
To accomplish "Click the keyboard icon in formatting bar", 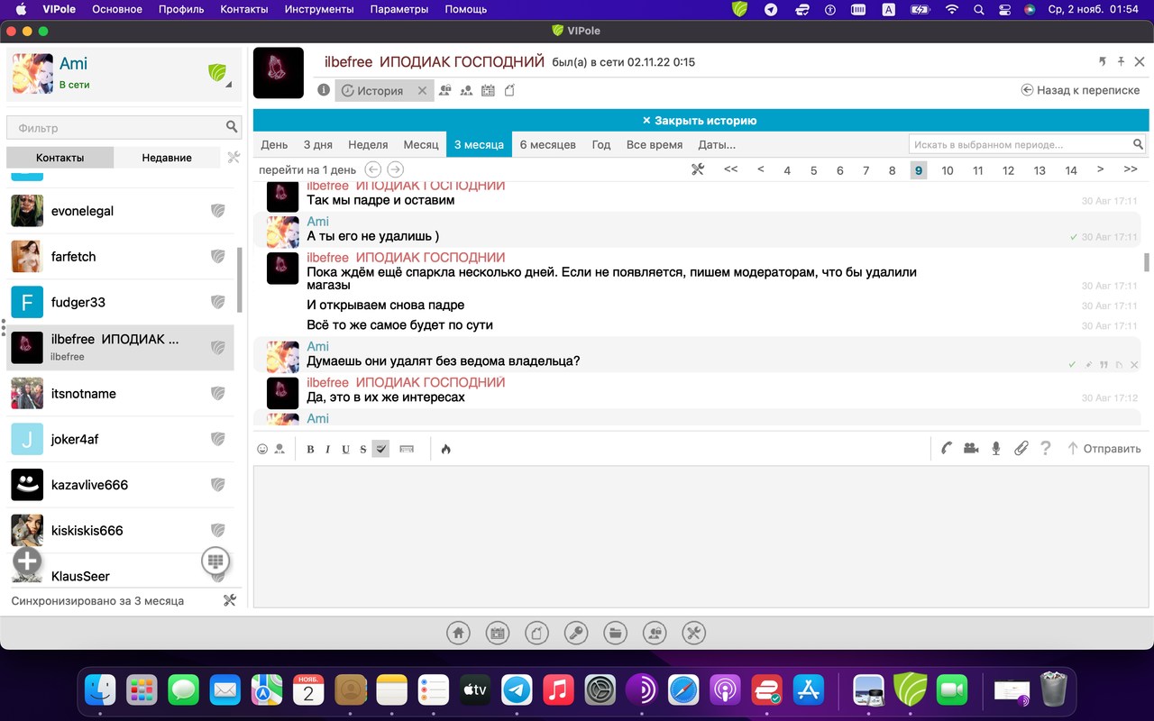I will (407, 449).
